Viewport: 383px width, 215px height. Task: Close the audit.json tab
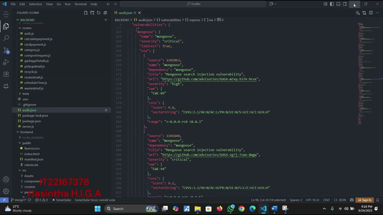(139, 13)
